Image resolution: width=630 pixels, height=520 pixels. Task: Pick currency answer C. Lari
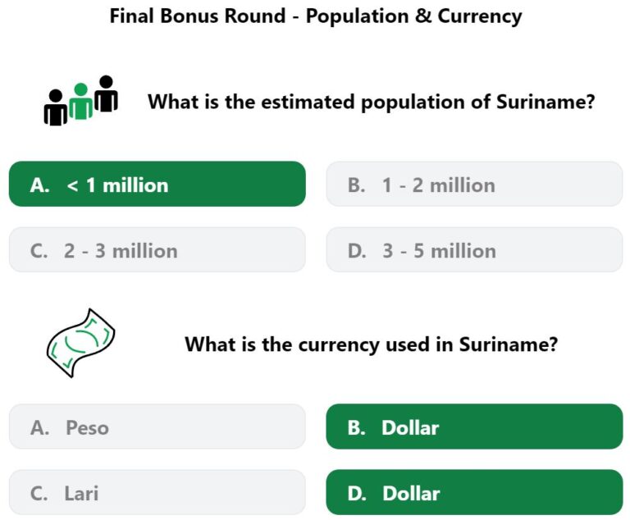157,492
